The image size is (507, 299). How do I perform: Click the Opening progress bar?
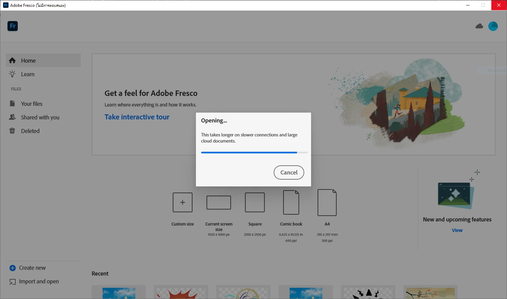[254, 152]
